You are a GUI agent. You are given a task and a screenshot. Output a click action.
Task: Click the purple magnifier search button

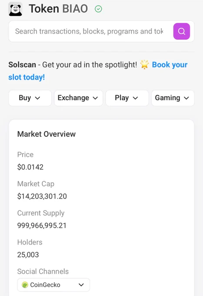(182, 31)
